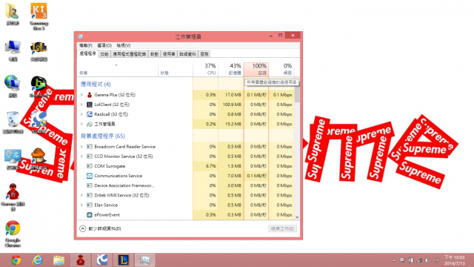This screenshot has width=474, height=267.
Task: Click the 結束工作 button
Action: pyautogui.click(x=282, y=228)
